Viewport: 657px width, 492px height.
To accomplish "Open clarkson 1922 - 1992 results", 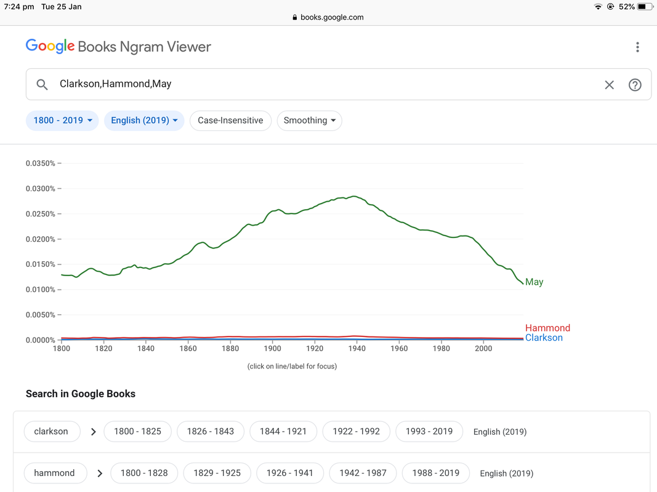I will [x=356, y=431].
